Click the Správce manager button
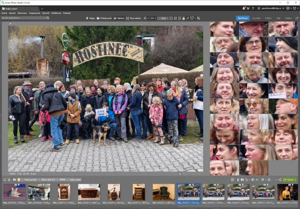Screen dimensions: 300x209 point(242,18)
